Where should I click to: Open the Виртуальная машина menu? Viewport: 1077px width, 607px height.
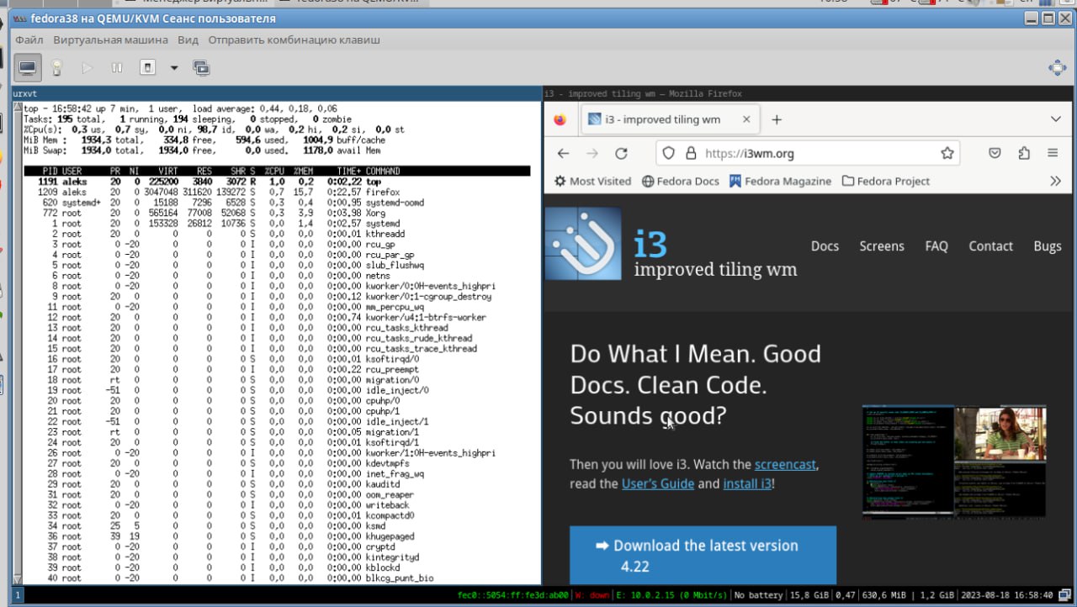coord(110,40)
